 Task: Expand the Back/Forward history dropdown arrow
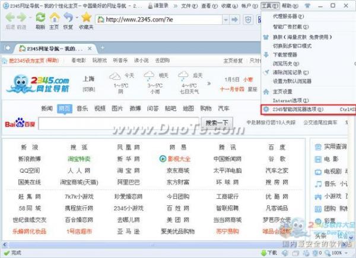(30, 17)
